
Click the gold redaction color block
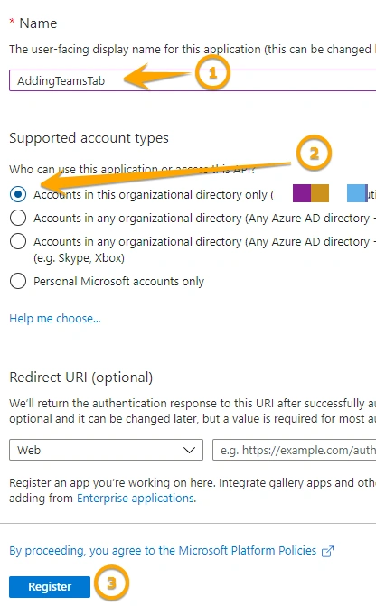[320, 193]
